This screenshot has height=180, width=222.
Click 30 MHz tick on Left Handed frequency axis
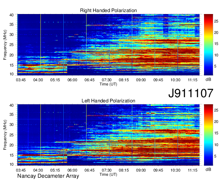click(x=11, y=125)
